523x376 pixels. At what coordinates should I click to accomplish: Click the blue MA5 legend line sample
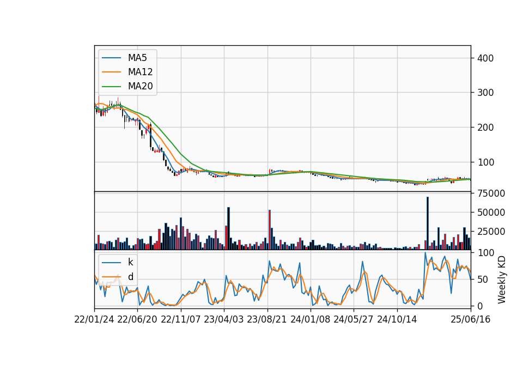(111, 58)
